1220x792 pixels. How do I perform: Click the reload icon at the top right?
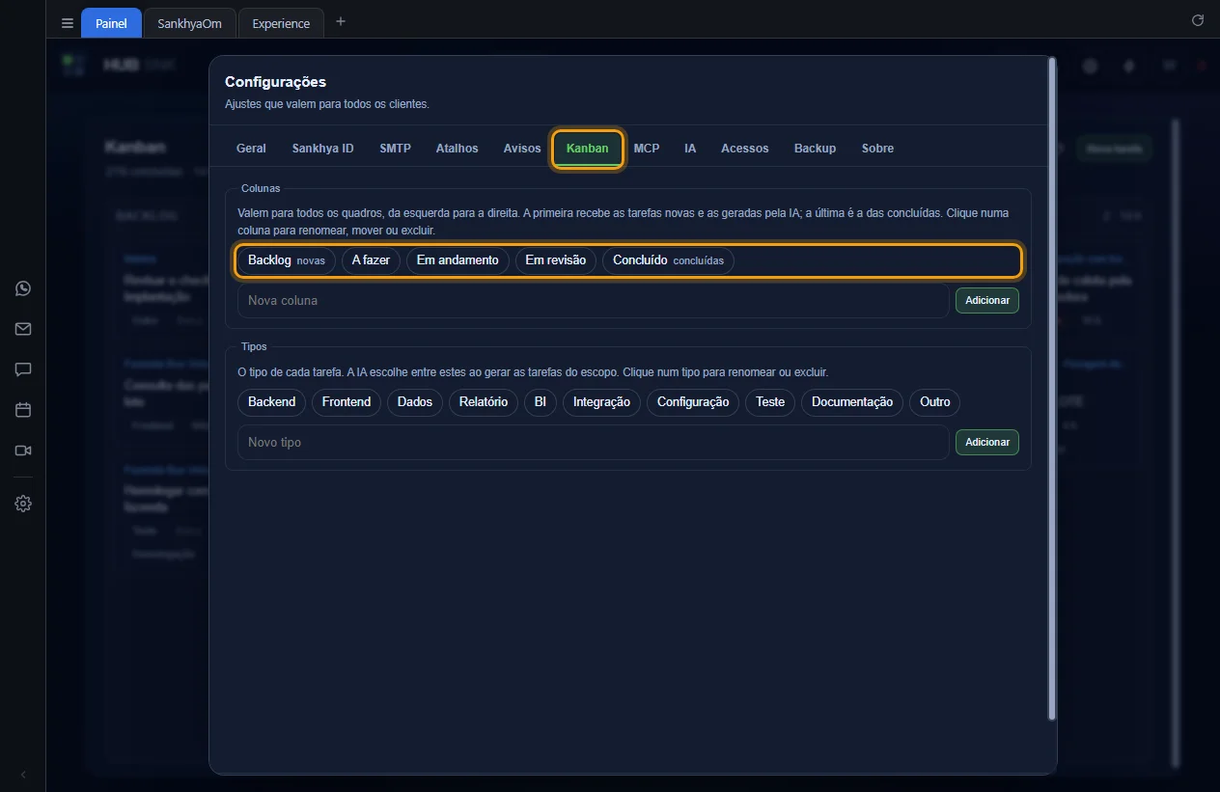pos(1198,20)
